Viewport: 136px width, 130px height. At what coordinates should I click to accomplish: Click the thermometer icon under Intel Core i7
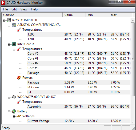[19, 49]
